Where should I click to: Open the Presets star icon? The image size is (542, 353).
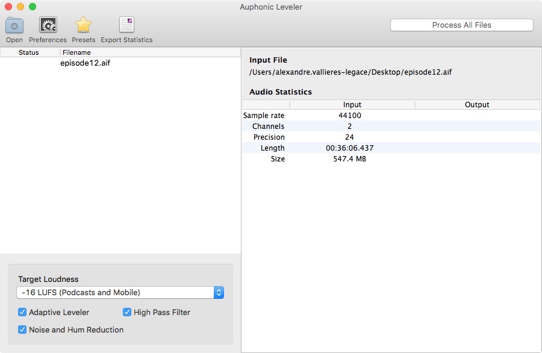[83, 25]
